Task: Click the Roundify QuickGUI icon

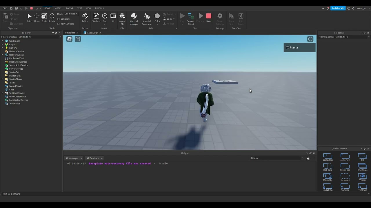Action: (328, 177)
